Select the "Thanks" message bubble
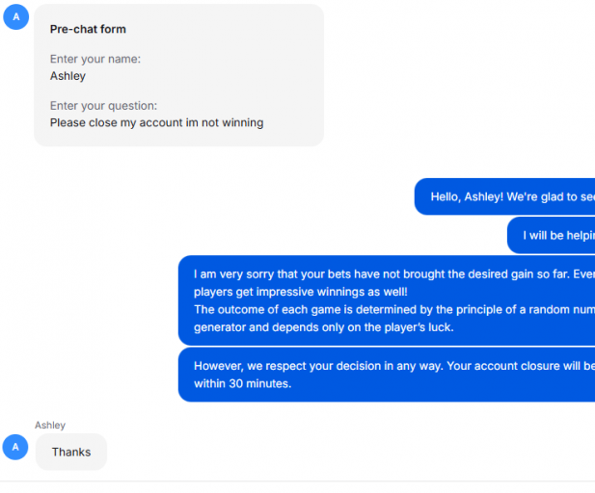Screen dimensions: 595x493 point(71,452)
